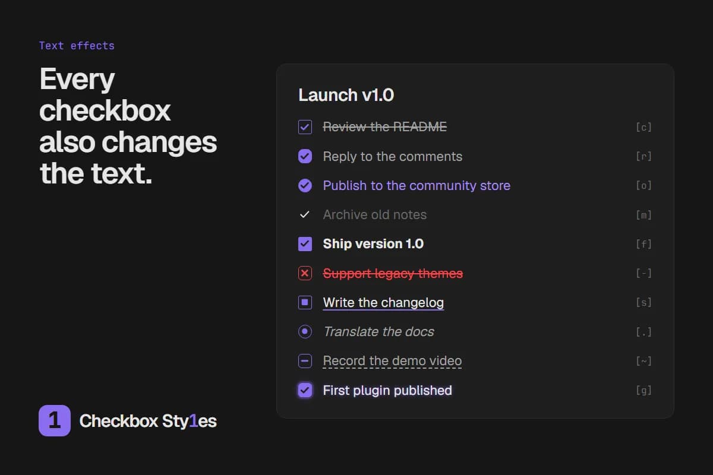Click the [c] code label
The image size is (713, 475).
[x=643, y=127]
